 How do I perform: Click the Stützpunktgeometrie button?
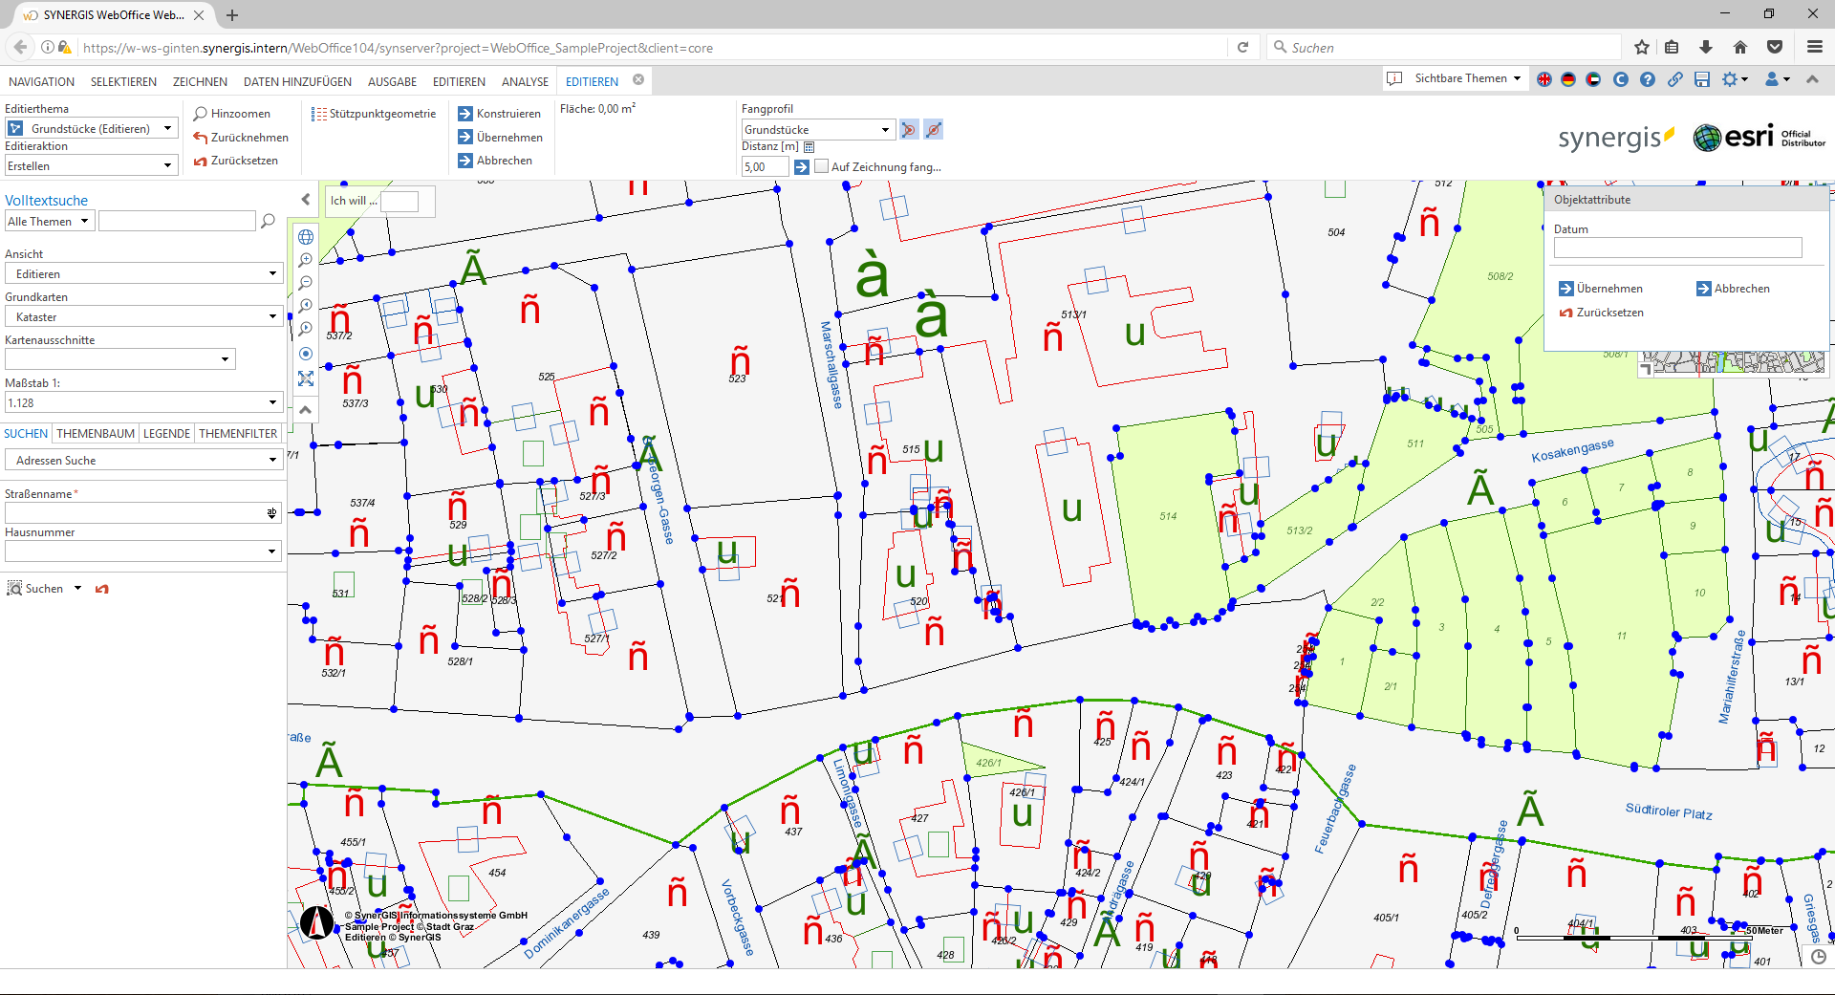374,114
